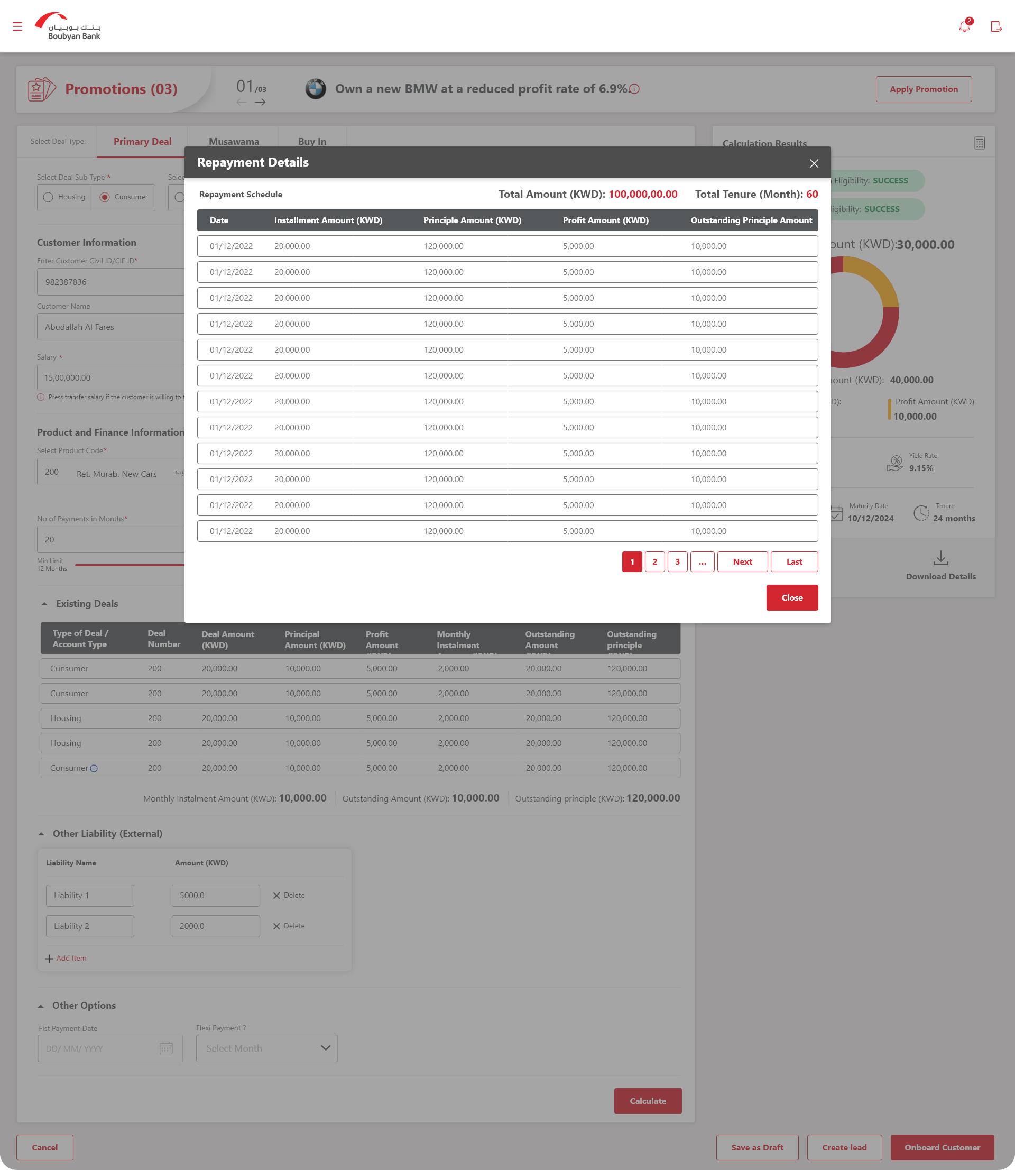The height and width of the screenshot is (1170, 1015).
Task: Collapse the Existing Deals section
Action: click(44, 604)
